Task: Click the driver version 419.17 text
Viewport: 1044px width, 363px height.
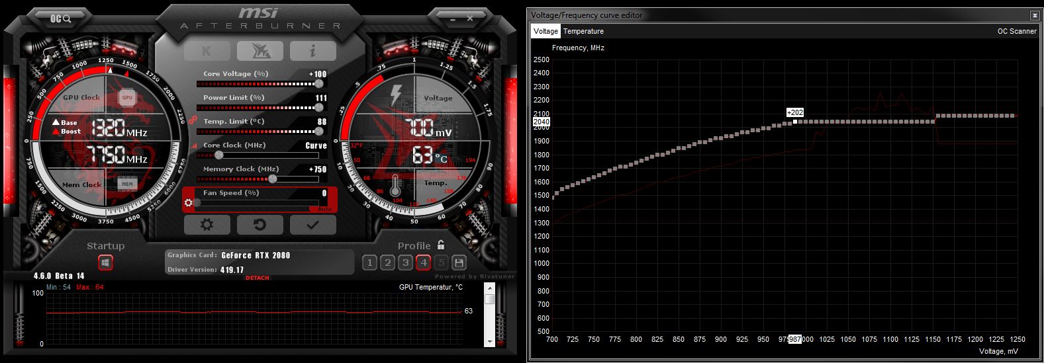Action: 232,270
